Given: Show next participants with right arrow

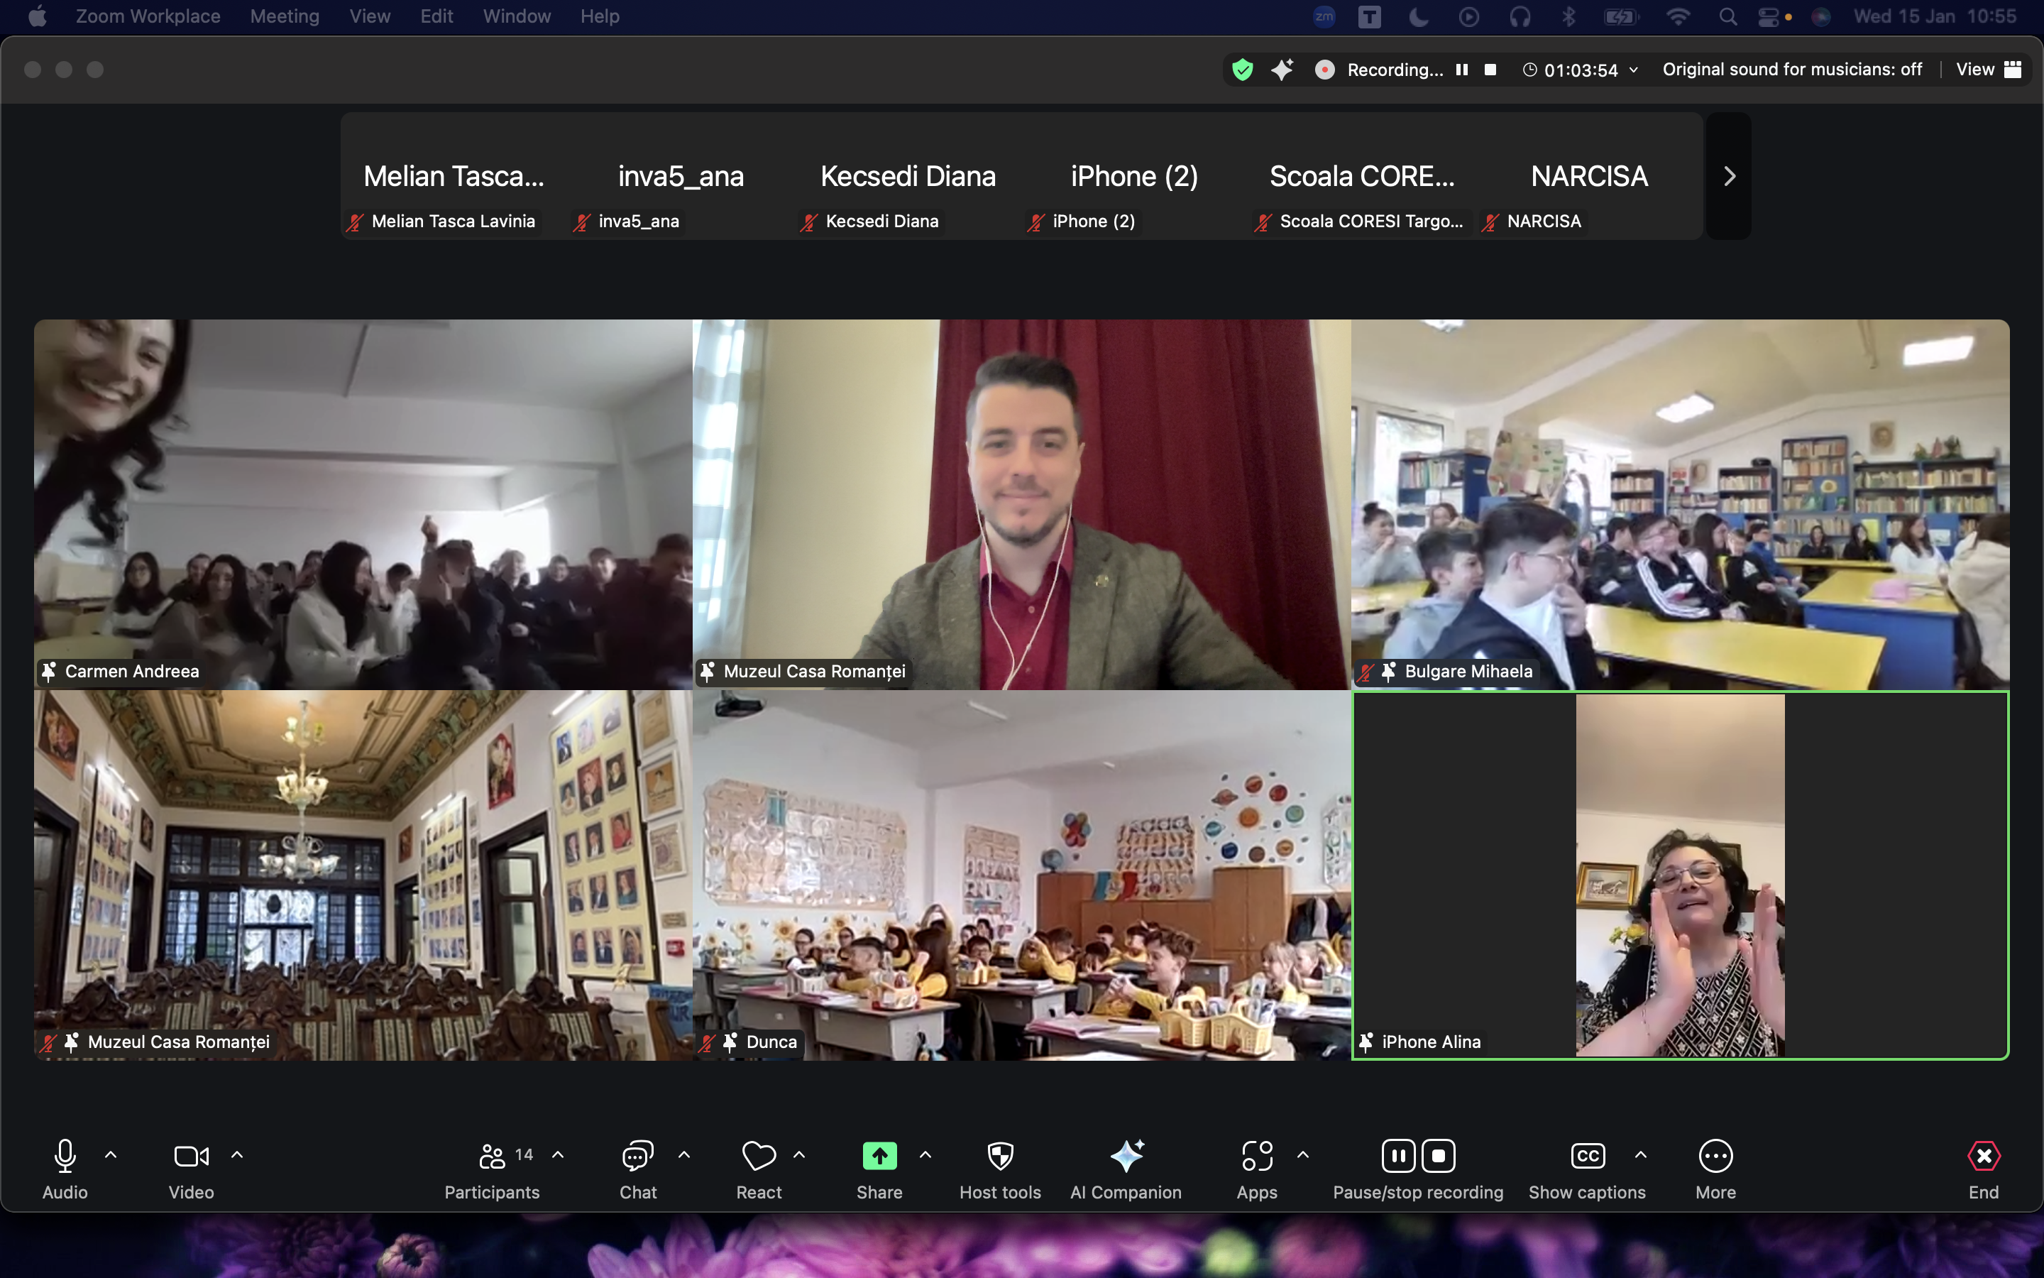Looking at the screenshot, I should [1729, 176].
